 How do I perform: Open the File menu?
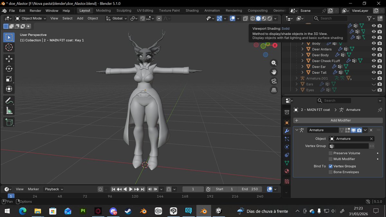click(x=12, y=11)
